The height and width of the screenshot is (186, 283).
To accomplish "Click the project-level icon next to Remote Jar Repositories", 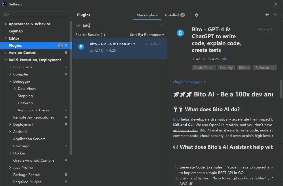I will click(x=66, y=117).
